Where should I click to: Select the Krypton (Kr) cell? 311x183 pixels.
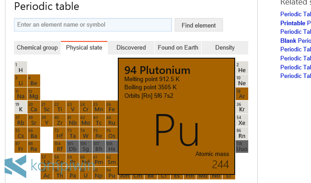(242, 107)
